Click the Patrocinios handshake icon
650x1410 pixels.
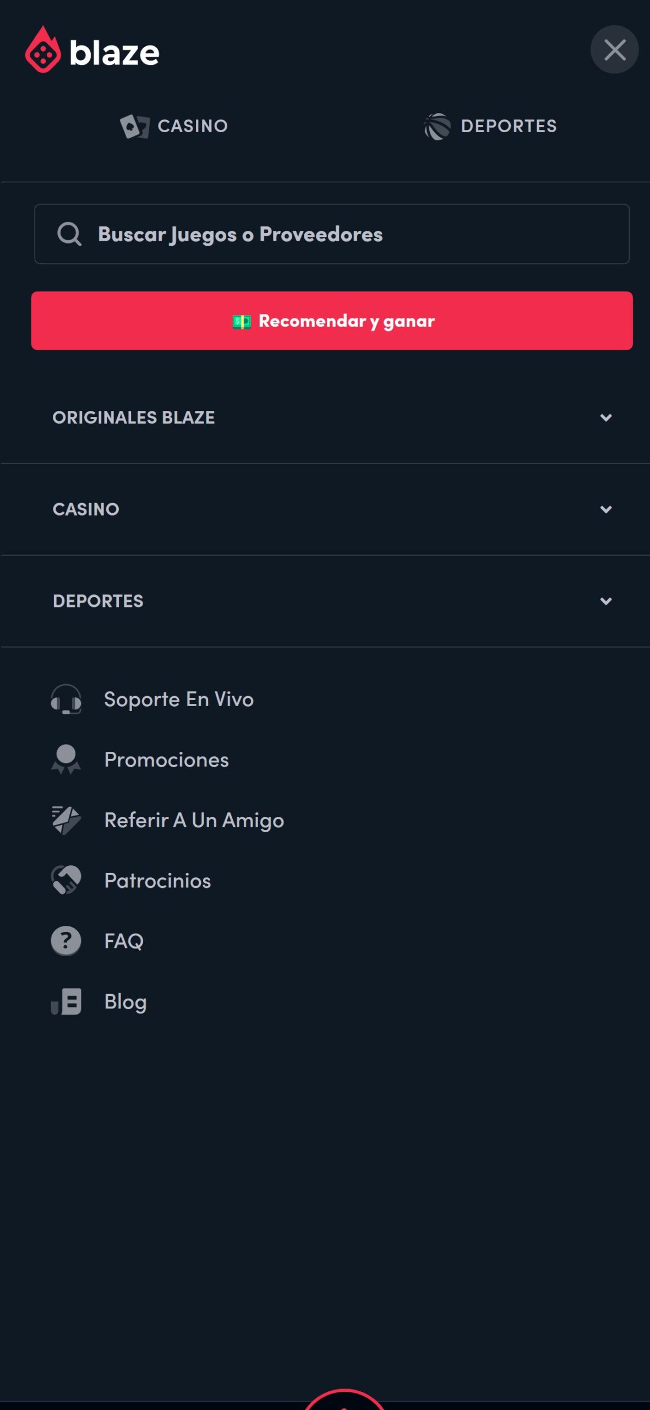66,880
